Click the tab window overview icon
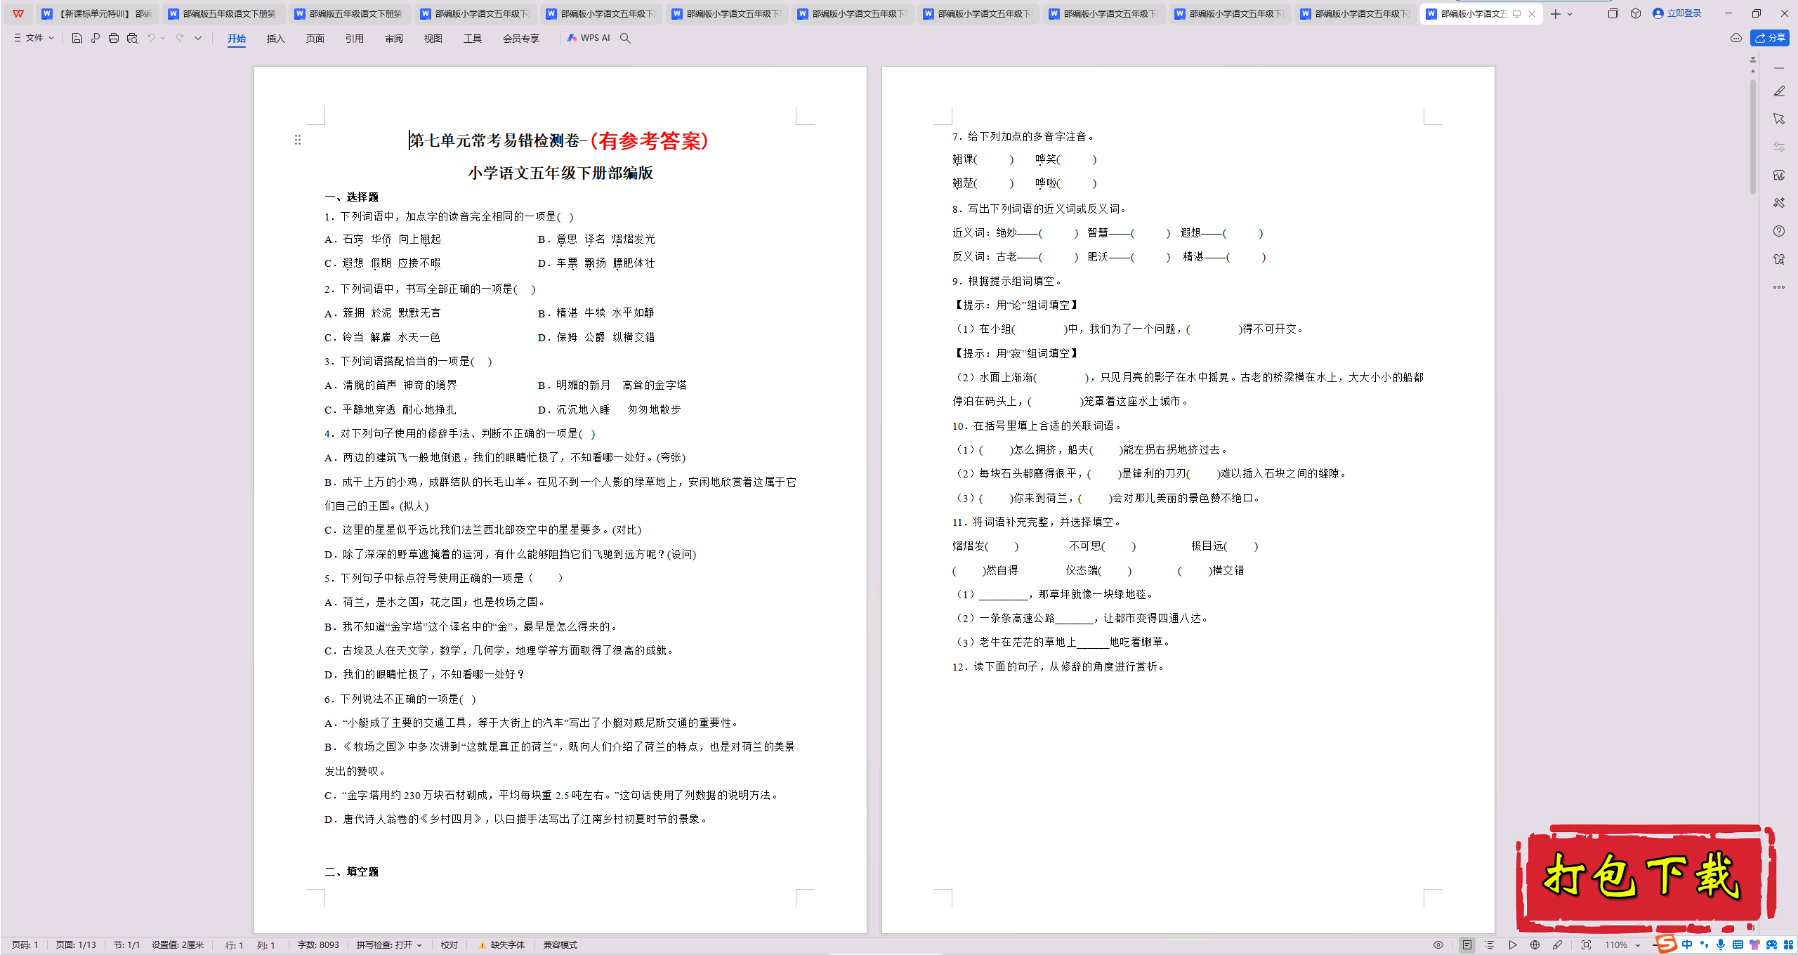 (x=1613, y=13)
